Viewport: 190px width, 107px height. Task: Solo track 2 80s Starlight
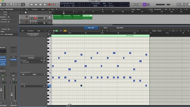(x=33, y=23)
